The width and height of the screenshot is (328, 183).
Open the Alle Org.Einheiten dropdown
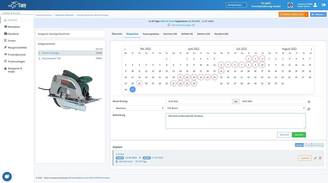pyautogui.click(x=236, y=5)
